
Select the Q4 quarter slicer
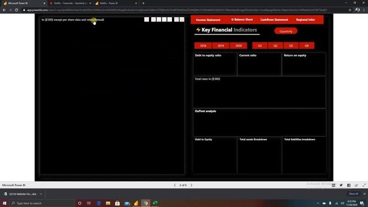point(306,46)
